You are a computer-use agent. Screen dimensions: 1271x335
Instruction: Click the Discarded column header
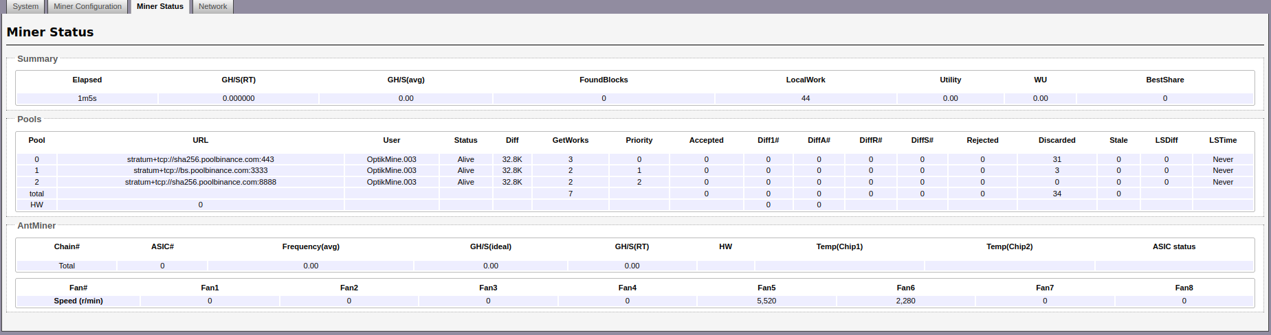1057,140
